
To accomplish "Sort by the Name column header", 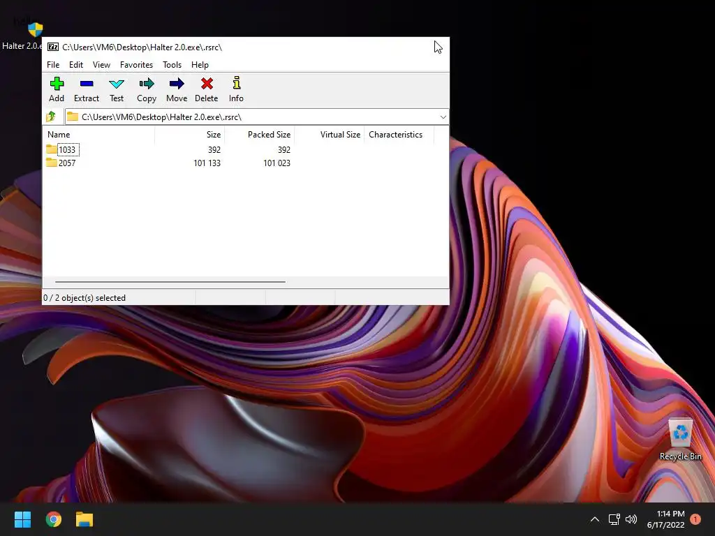I will coord(98,135).
